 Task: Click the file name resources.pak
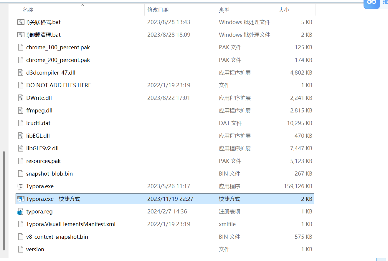coord(44,161)
